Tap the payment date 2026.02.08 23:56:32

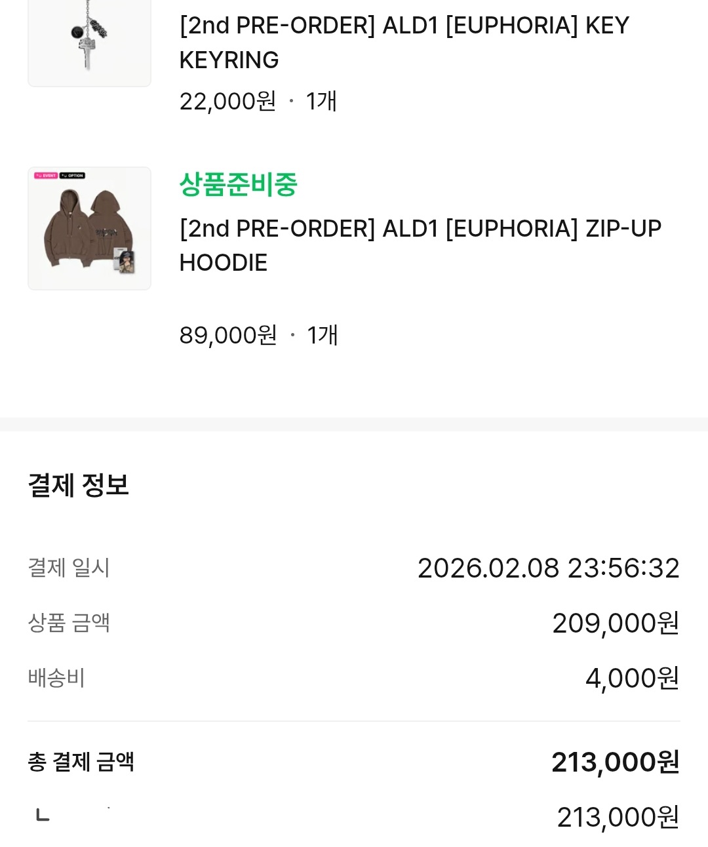point(548,568)
